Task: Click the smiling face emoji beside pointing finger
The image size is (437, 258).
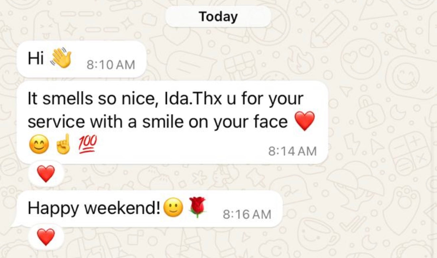Action: (x=38, y=145)
